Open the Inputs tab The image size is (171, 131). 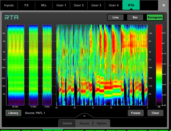(x=9, y=5)
